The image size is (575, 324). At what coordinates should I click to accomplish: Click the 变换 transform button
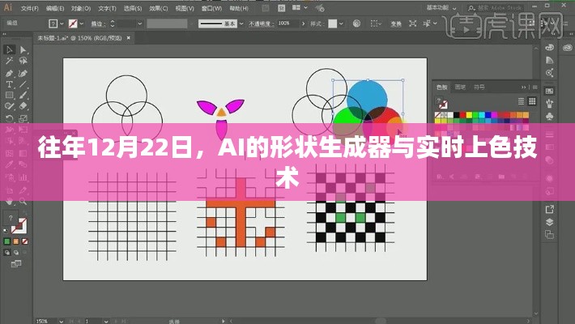[x=396, y=23]
